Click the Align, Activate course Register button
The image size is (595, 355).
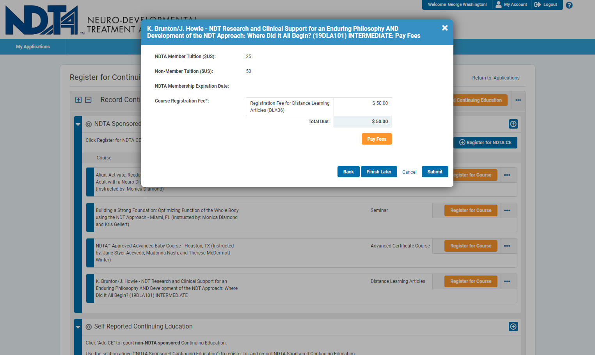click(x=475, y=175)
